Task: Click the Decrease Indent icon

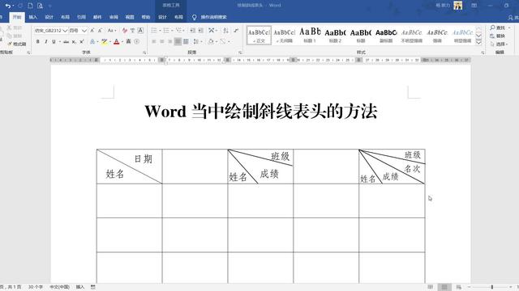Action: pyautogui.click(x=192, y=31)
